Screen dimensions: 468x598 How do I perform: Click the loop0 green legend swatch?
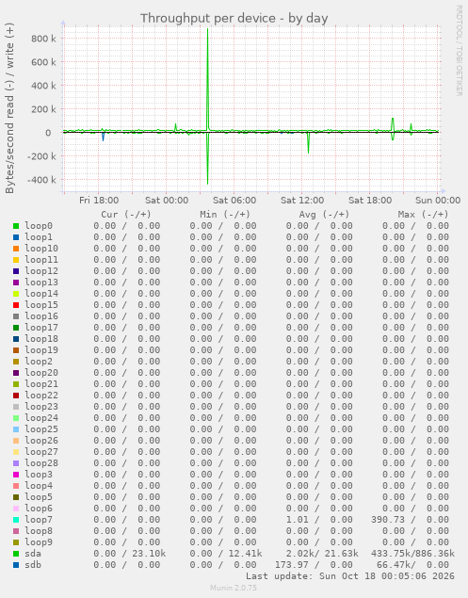(x=16, y=226)
